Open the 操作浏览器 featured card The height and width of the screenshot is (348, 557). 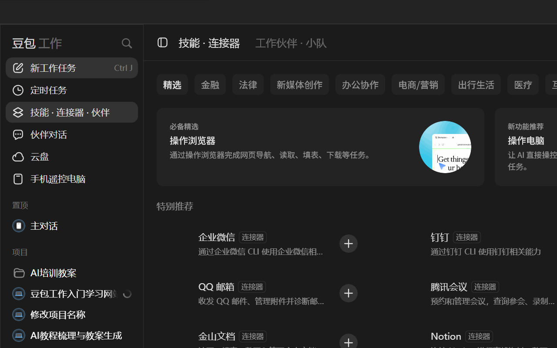point(320,147)
